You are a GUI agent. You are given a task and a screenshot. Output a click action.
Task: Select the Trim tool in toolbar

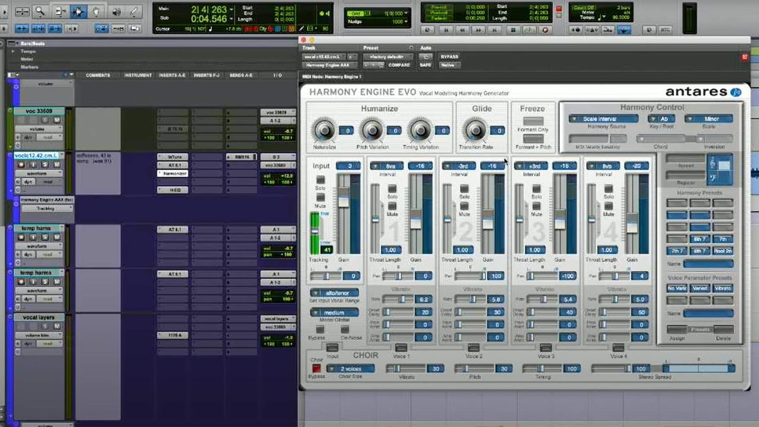click(59, 11)
